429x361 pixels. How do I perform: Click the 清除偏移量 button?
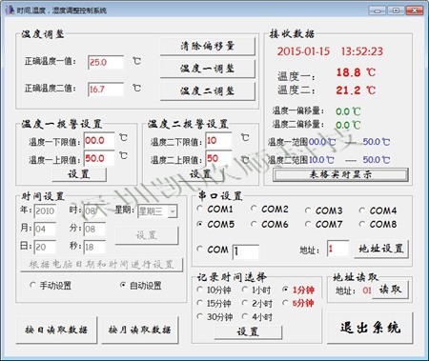coord(208,47)
